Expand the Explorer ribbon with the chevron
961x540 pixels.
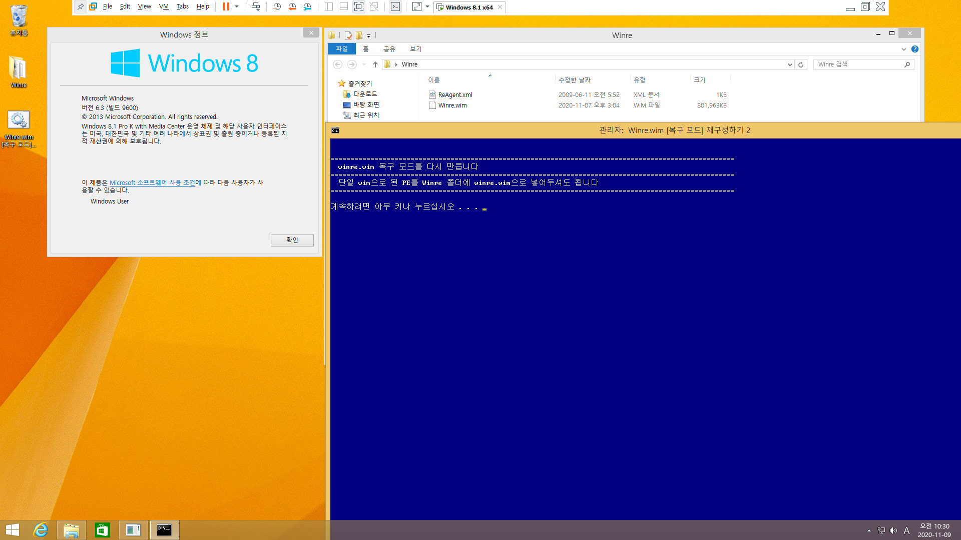pos(904,49)
